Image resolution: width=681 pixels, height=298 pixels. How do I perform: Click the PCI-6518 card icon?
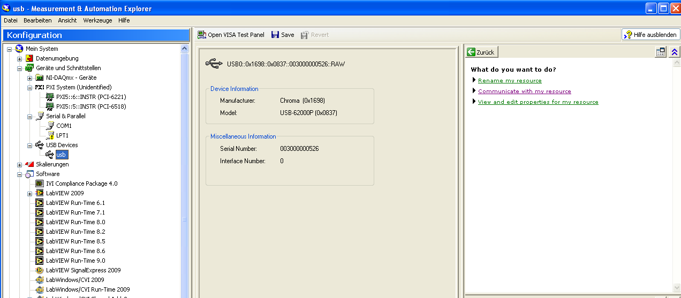[50, 106]
